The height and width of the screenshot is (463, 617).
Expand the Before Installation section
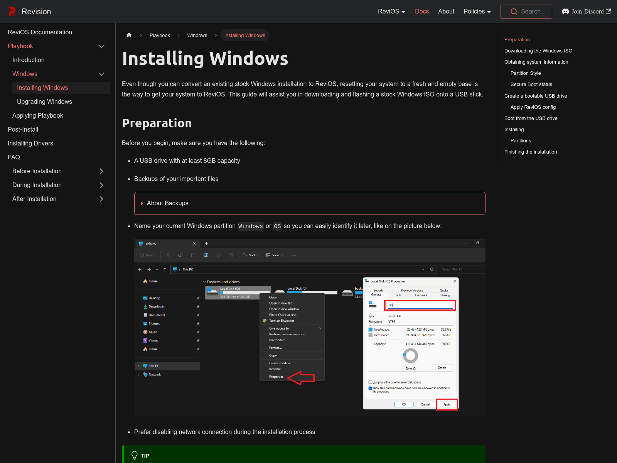tap(101, 171)
